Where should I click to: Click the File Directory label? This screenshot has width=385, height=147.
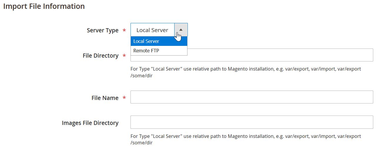(101, 56)
